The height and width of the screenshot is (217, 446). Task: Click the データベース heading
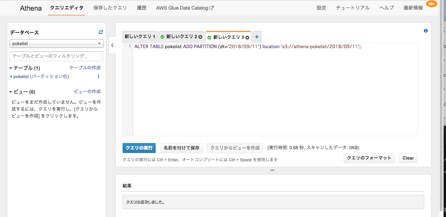coord(24,32)
